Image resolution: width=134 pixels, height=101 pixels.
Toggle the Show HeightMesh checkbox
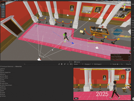click(x=129, y=59)
